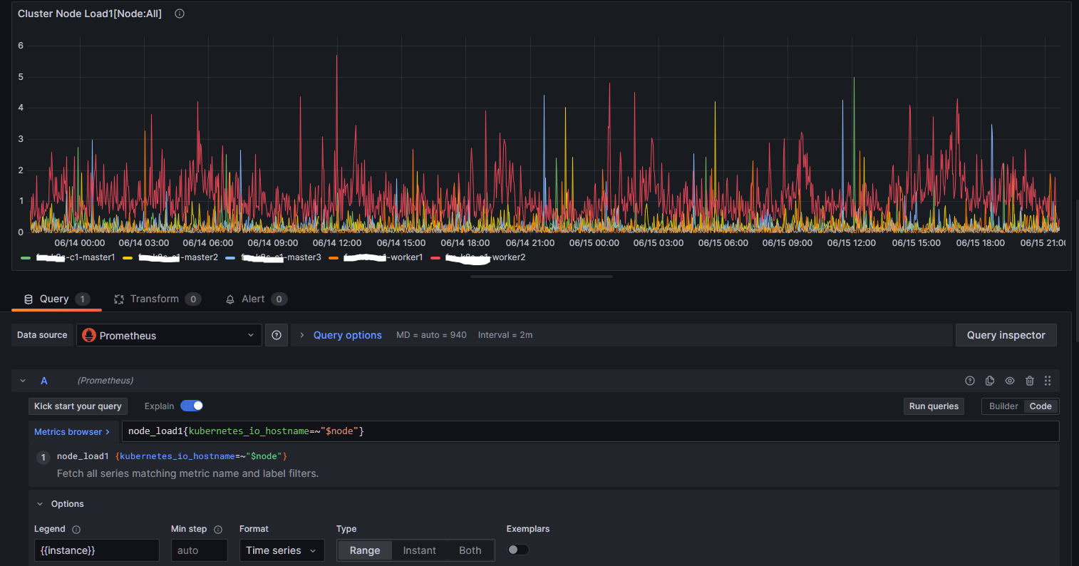The height and width of the screenshot is (566, 1079).
Task: Enable the Exemplars switch
Action: [518, 550]
